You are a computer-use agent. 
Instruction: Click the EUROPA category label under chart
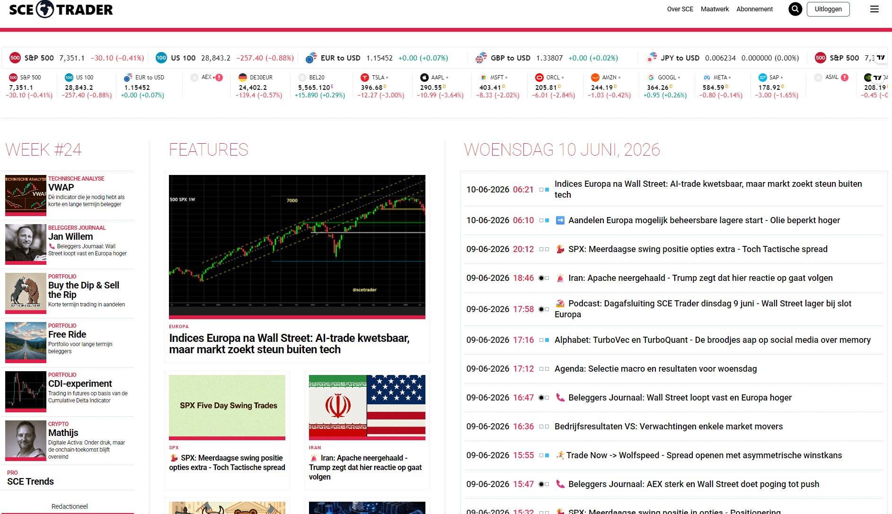click(x=179, y=327)
